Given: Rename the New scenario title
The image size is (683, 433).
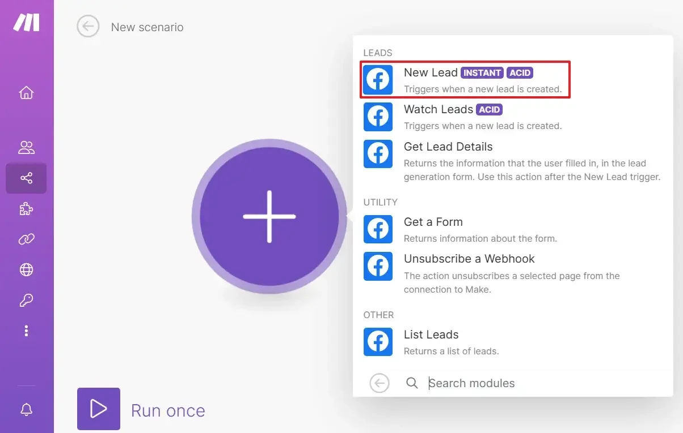Looking at the screenshot, I should 147,27.
